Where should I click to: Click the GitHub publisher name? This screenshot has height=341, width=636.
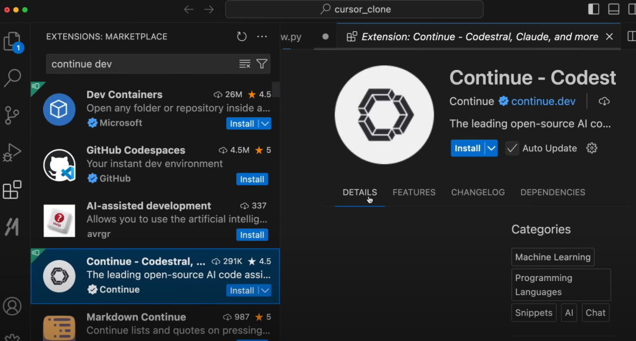pyautogui.click(x=115, y=179)
